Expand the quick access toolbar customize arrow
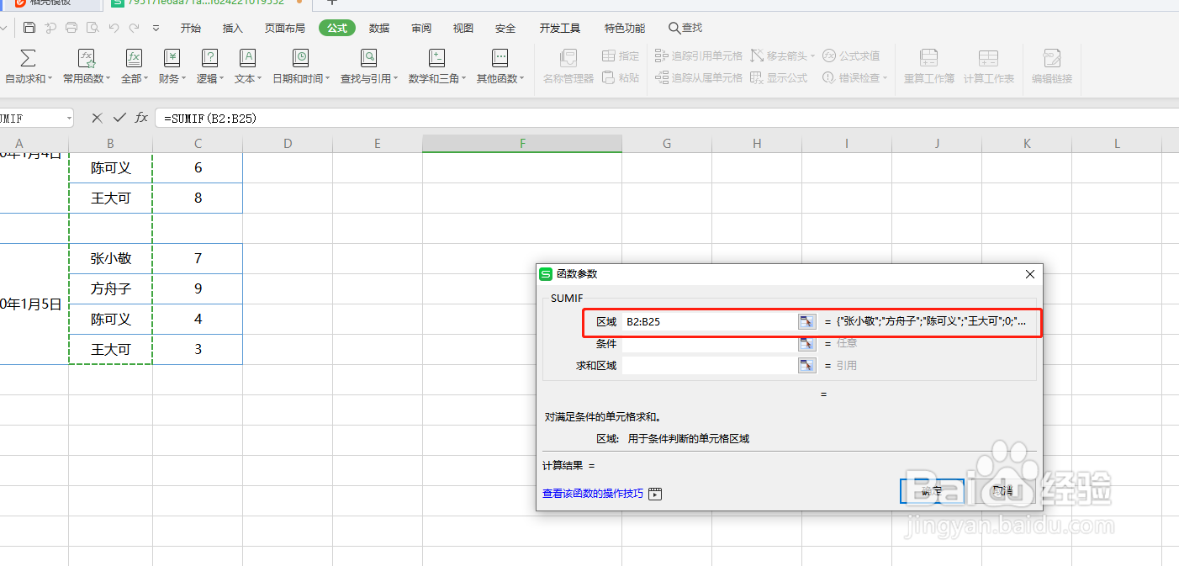1179x566 pixels. coord(156,28)
